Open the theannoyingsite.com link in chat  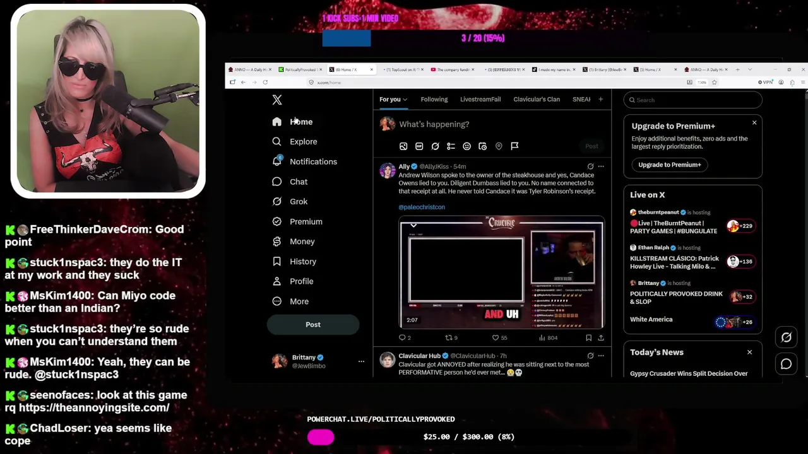pos(94,408)
